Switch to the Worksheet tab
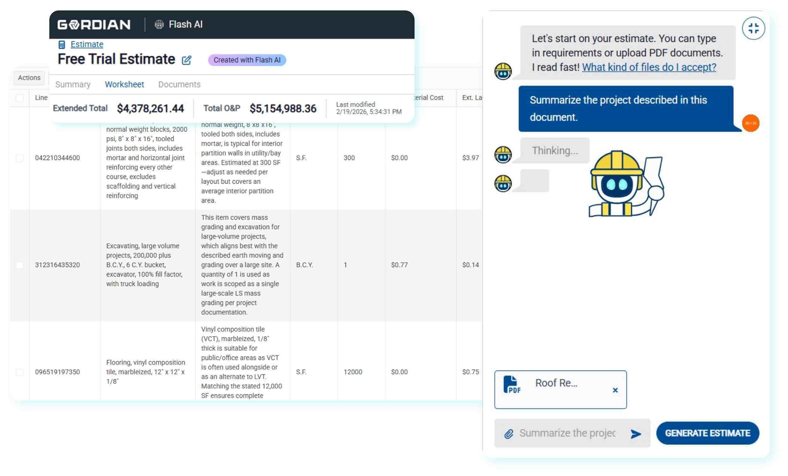The image size is (788, 476). 124,85
